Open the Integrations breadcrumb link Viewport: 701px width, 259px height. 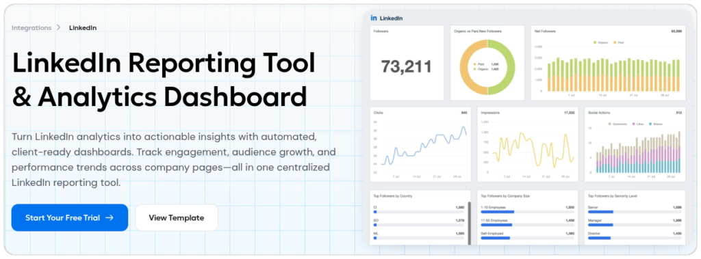point(31,28)
